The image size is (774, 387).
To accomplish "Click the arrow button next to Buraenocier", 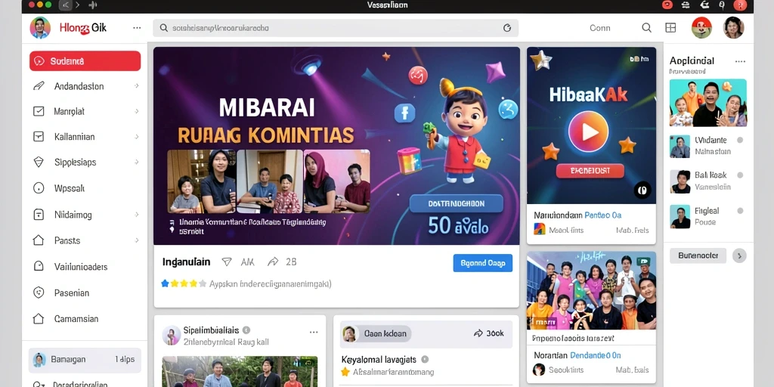I will [739, 255].
